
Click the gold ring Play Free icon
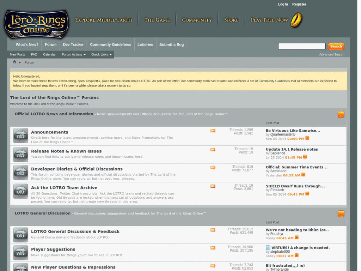pos(296,20)
